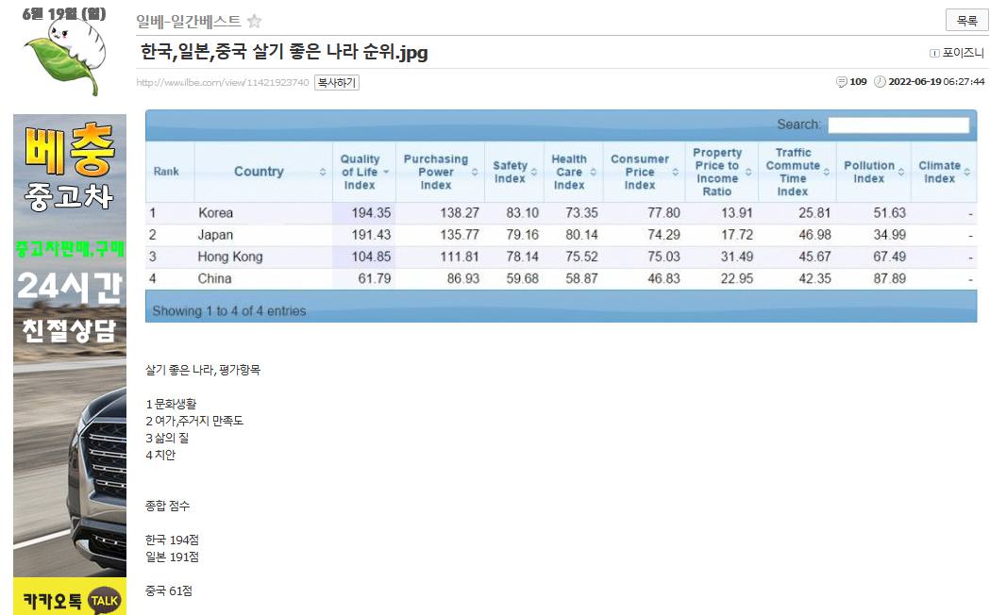Viewport: 990px width, 615px height.
Task: Click the post URL link
Action: tap(223, 83)
